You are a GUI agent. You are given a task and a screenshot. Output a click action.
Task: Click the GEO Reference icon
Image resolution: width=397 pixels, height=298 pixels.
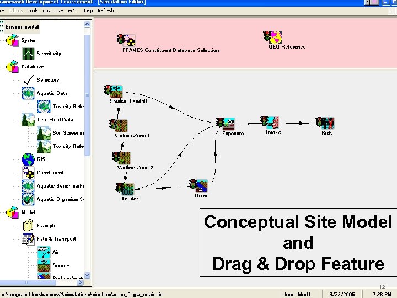[x=273, y=38]
